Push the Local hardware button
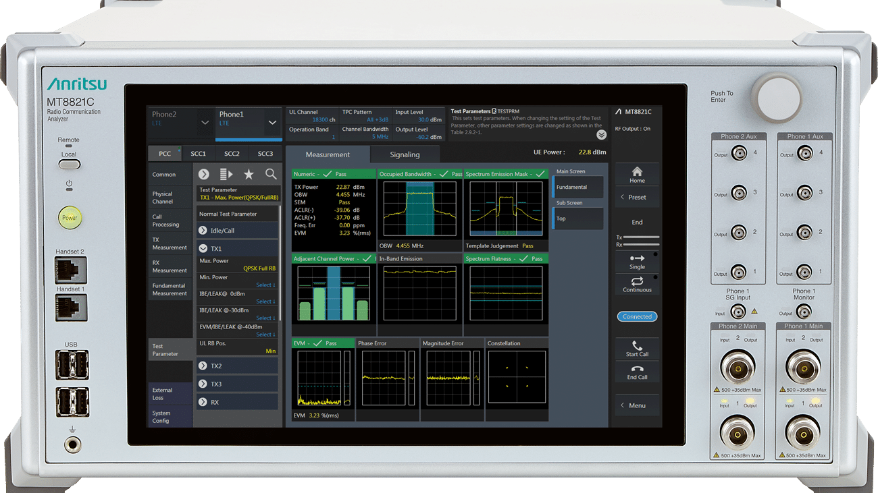The width and height of the screenshot is (878, 493). pyautogui.click(x=69, y=164)
